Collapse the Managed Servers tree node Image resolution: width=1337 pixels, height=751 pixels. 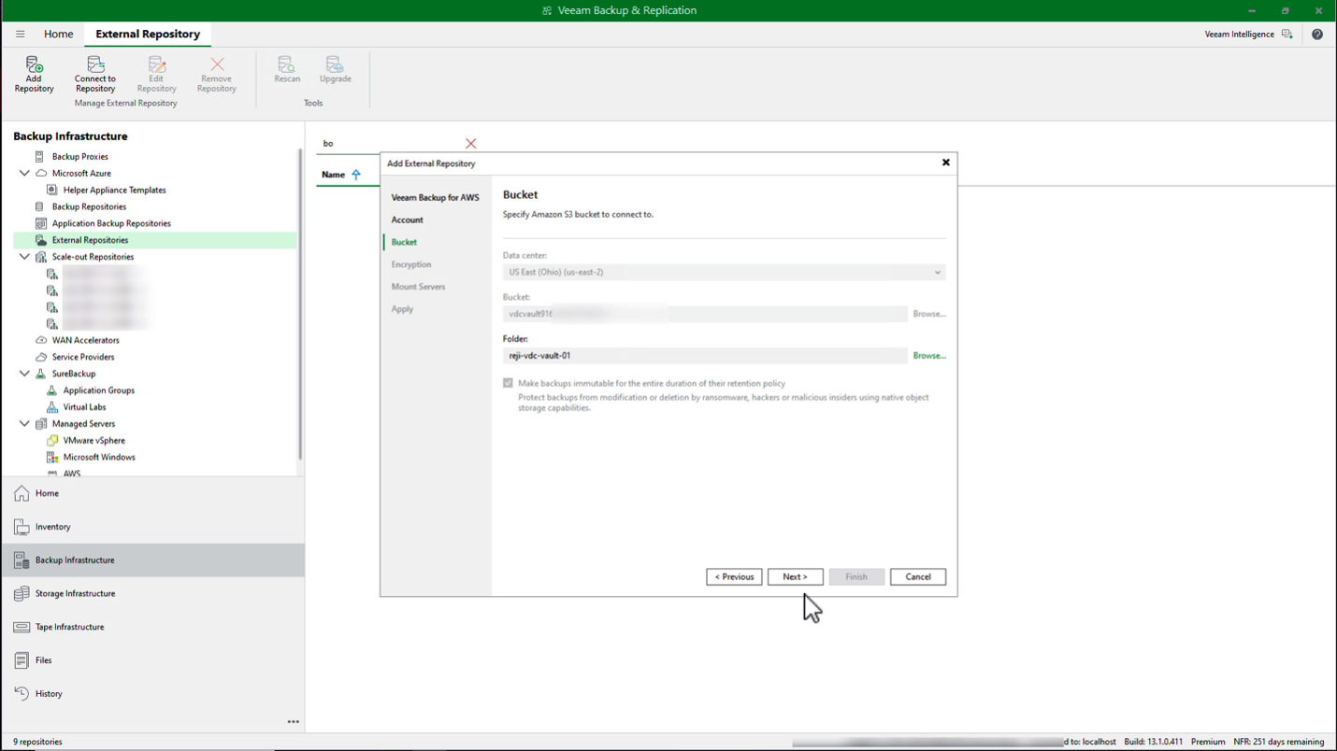24,424
